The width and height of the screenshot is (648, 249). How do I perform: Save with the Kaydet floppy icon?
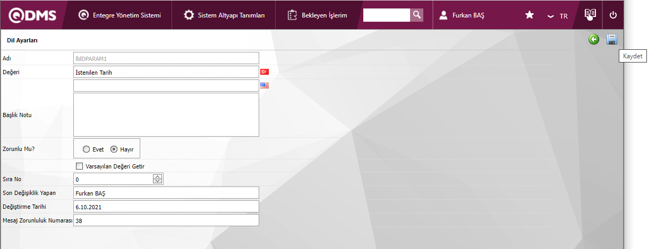[612, 39]
